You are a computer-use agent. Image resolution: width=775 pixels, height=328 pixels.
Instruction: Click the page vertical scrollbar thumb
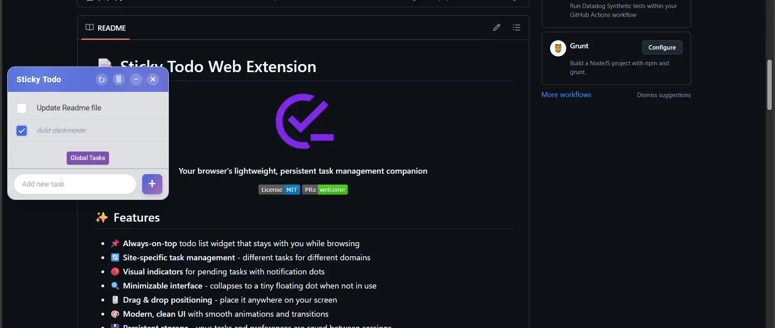pos(769,85)
